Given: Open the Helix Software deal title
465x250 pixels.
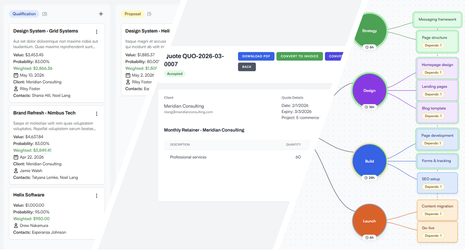Looking at the screenshot, I should pos(29,195).
